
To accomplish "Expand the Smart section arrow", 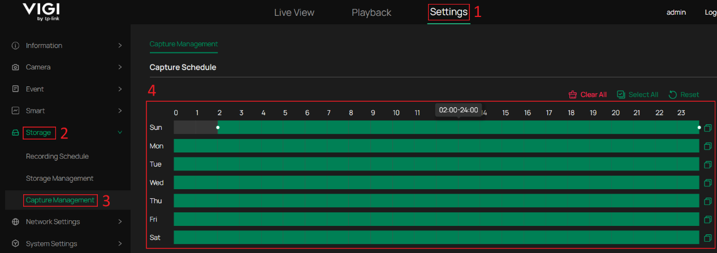I will [x=120, y=111].
